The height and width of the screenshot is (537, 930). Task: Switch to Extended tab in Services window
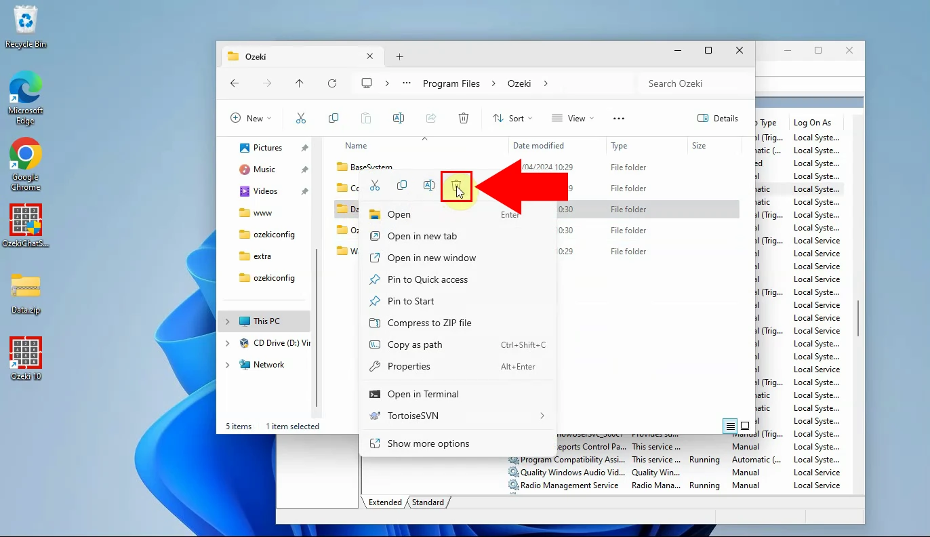click(385, 502)
